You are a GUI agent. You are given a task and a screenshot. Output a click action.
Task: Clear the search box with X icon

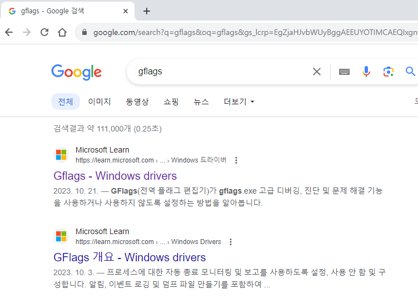tap(317, 72)
